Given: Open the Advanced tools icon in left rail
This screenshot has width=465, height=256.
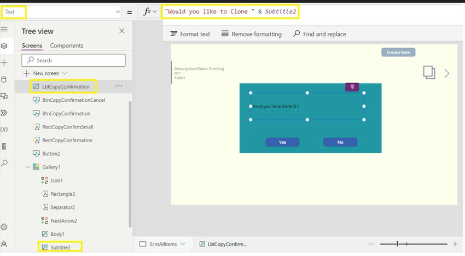Looking at the screenshot, I should pyautogui.click(x=4, y=146).
